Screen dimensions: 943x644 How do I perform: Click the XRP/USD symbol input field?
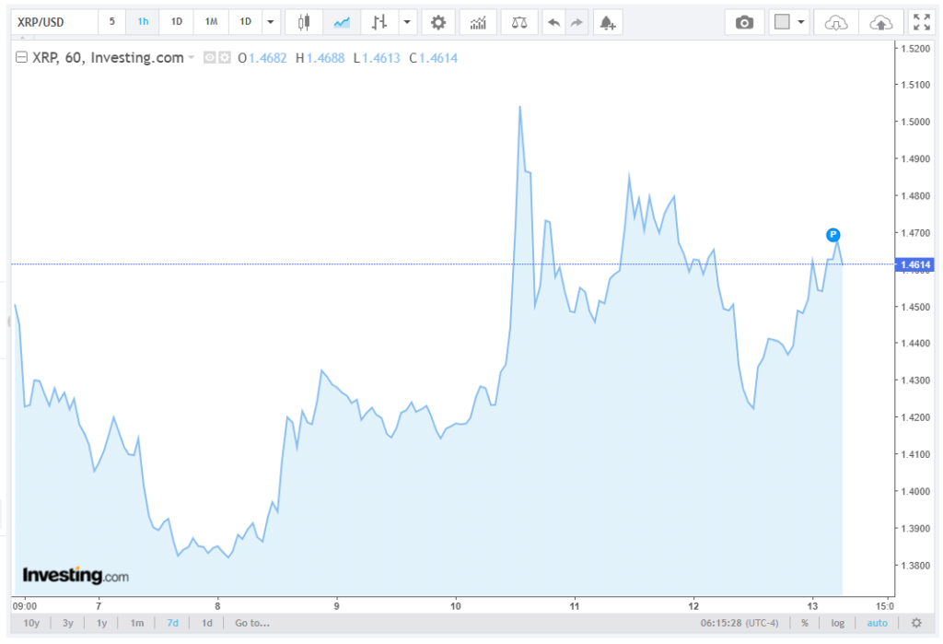[x=54, y=22]
